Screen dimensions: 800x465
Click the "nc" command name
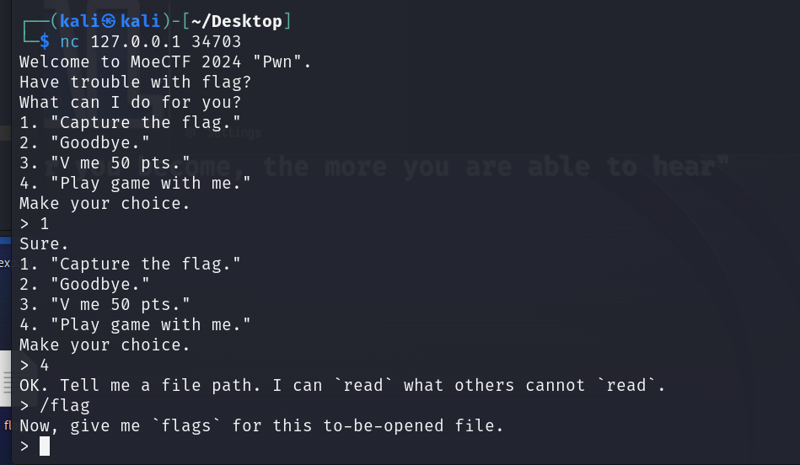[70, 42]
